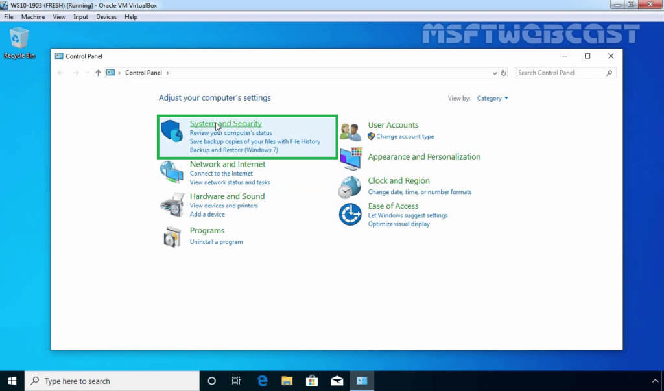Image resolution: width=664 pixels, height=391 pixels.
Task: Open Backup and Restore (Windows 7)
Action: point(233,150)
